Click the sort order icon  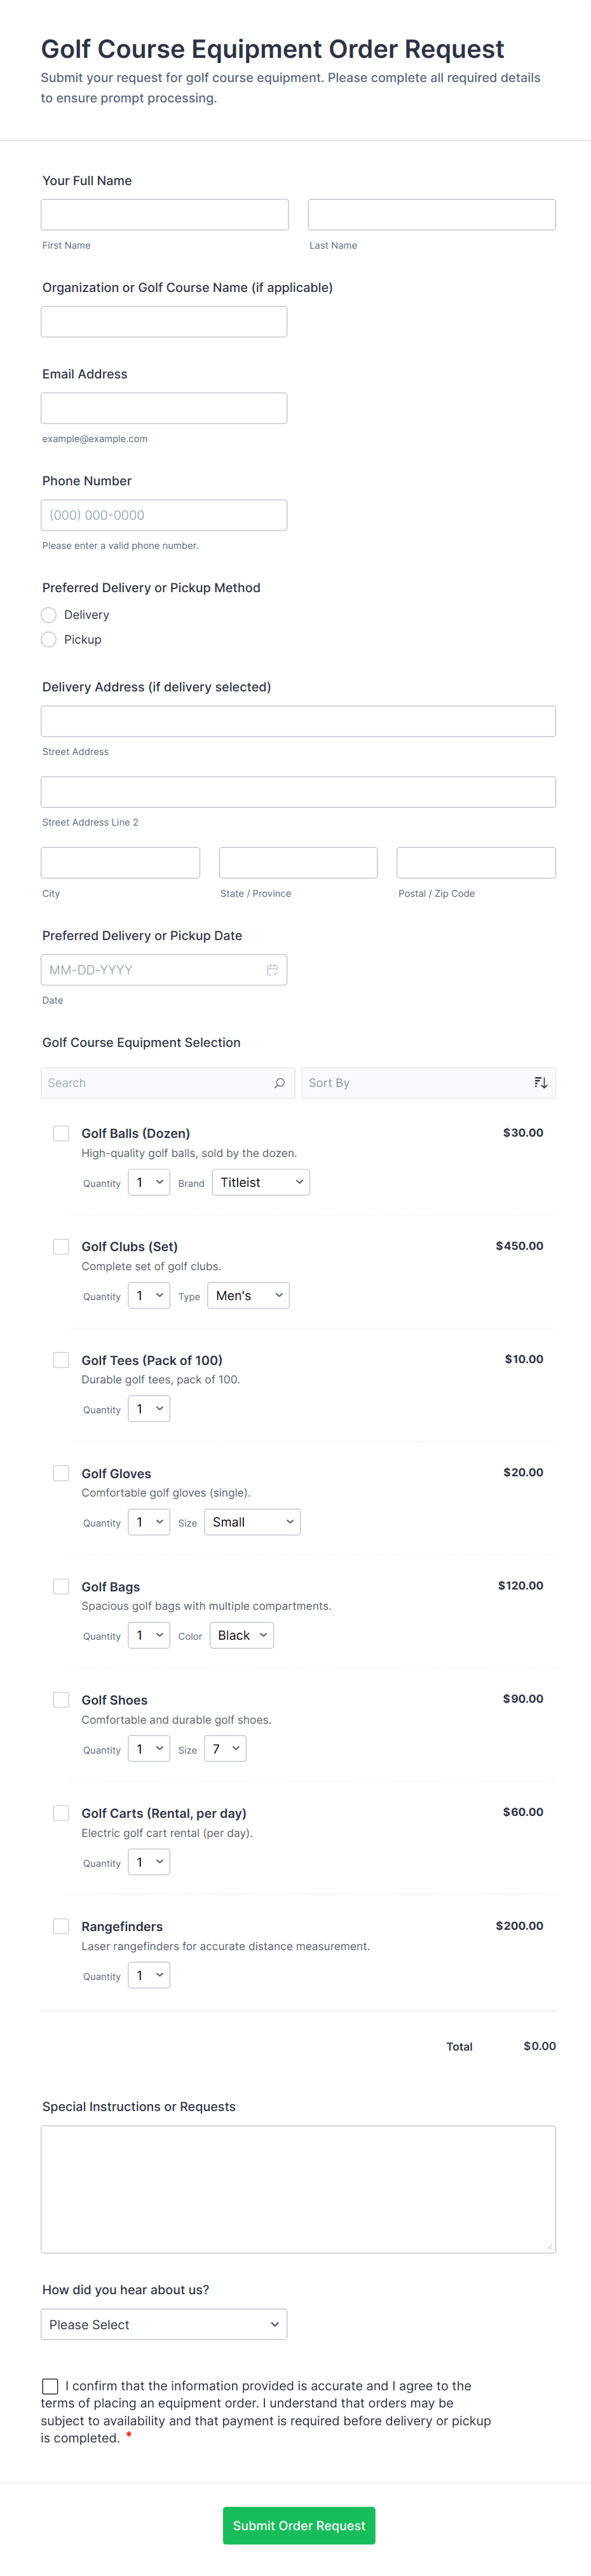[x=540, y=1083]
